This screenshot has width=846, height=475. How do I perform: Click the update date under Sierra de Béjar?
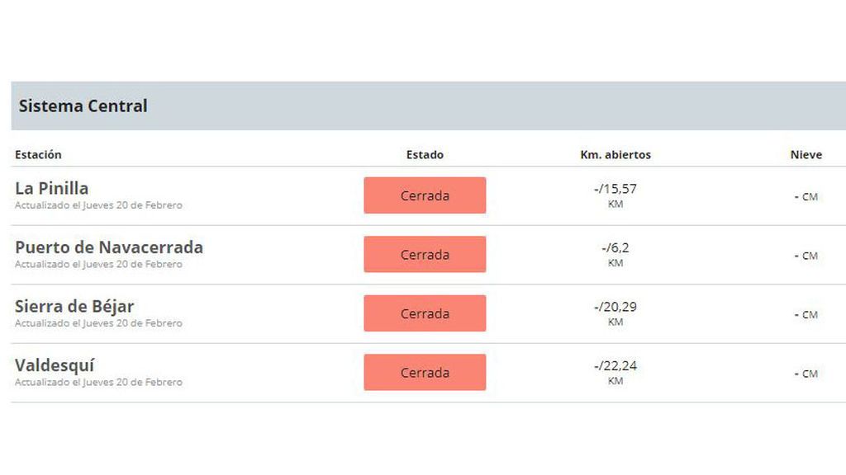99,323
